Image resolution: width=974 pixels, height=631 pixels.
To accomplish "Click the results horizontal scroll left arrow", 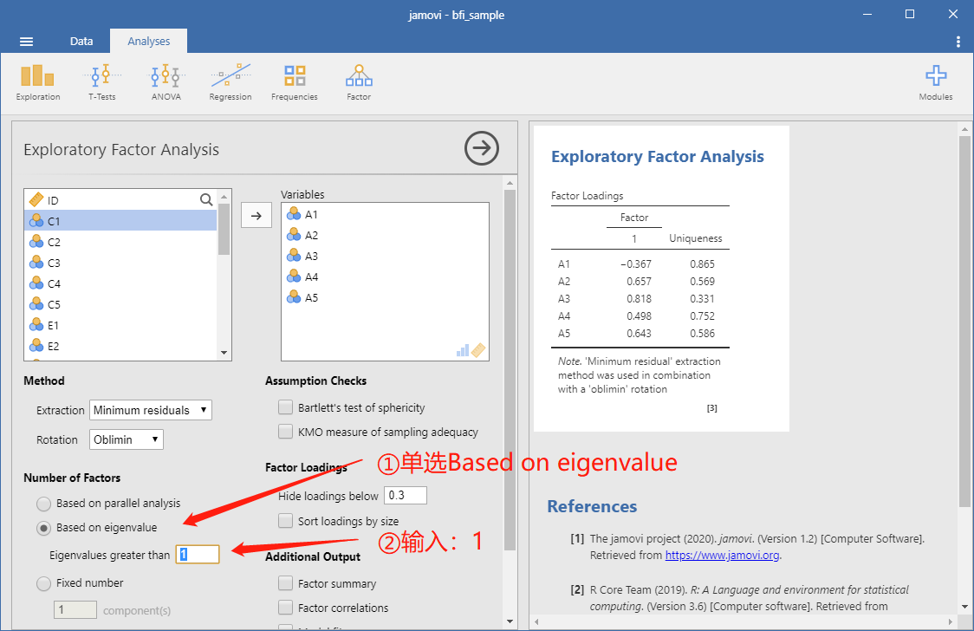I will coord(536,621).
